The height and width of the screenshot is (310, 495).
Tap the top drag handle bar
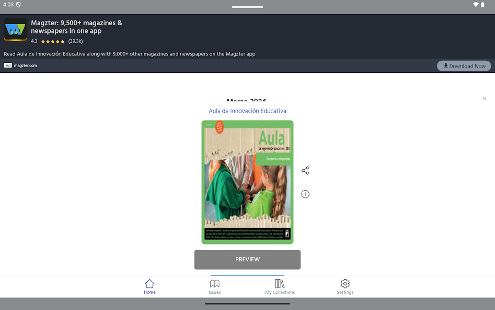click(x=247, y=7)
